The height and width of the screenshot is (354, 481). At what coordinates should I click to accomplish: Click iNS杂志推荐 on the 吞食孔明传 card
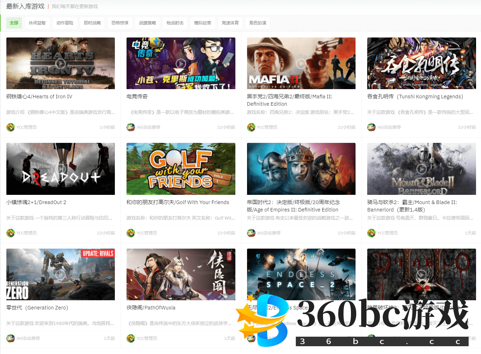coord(389,127)
